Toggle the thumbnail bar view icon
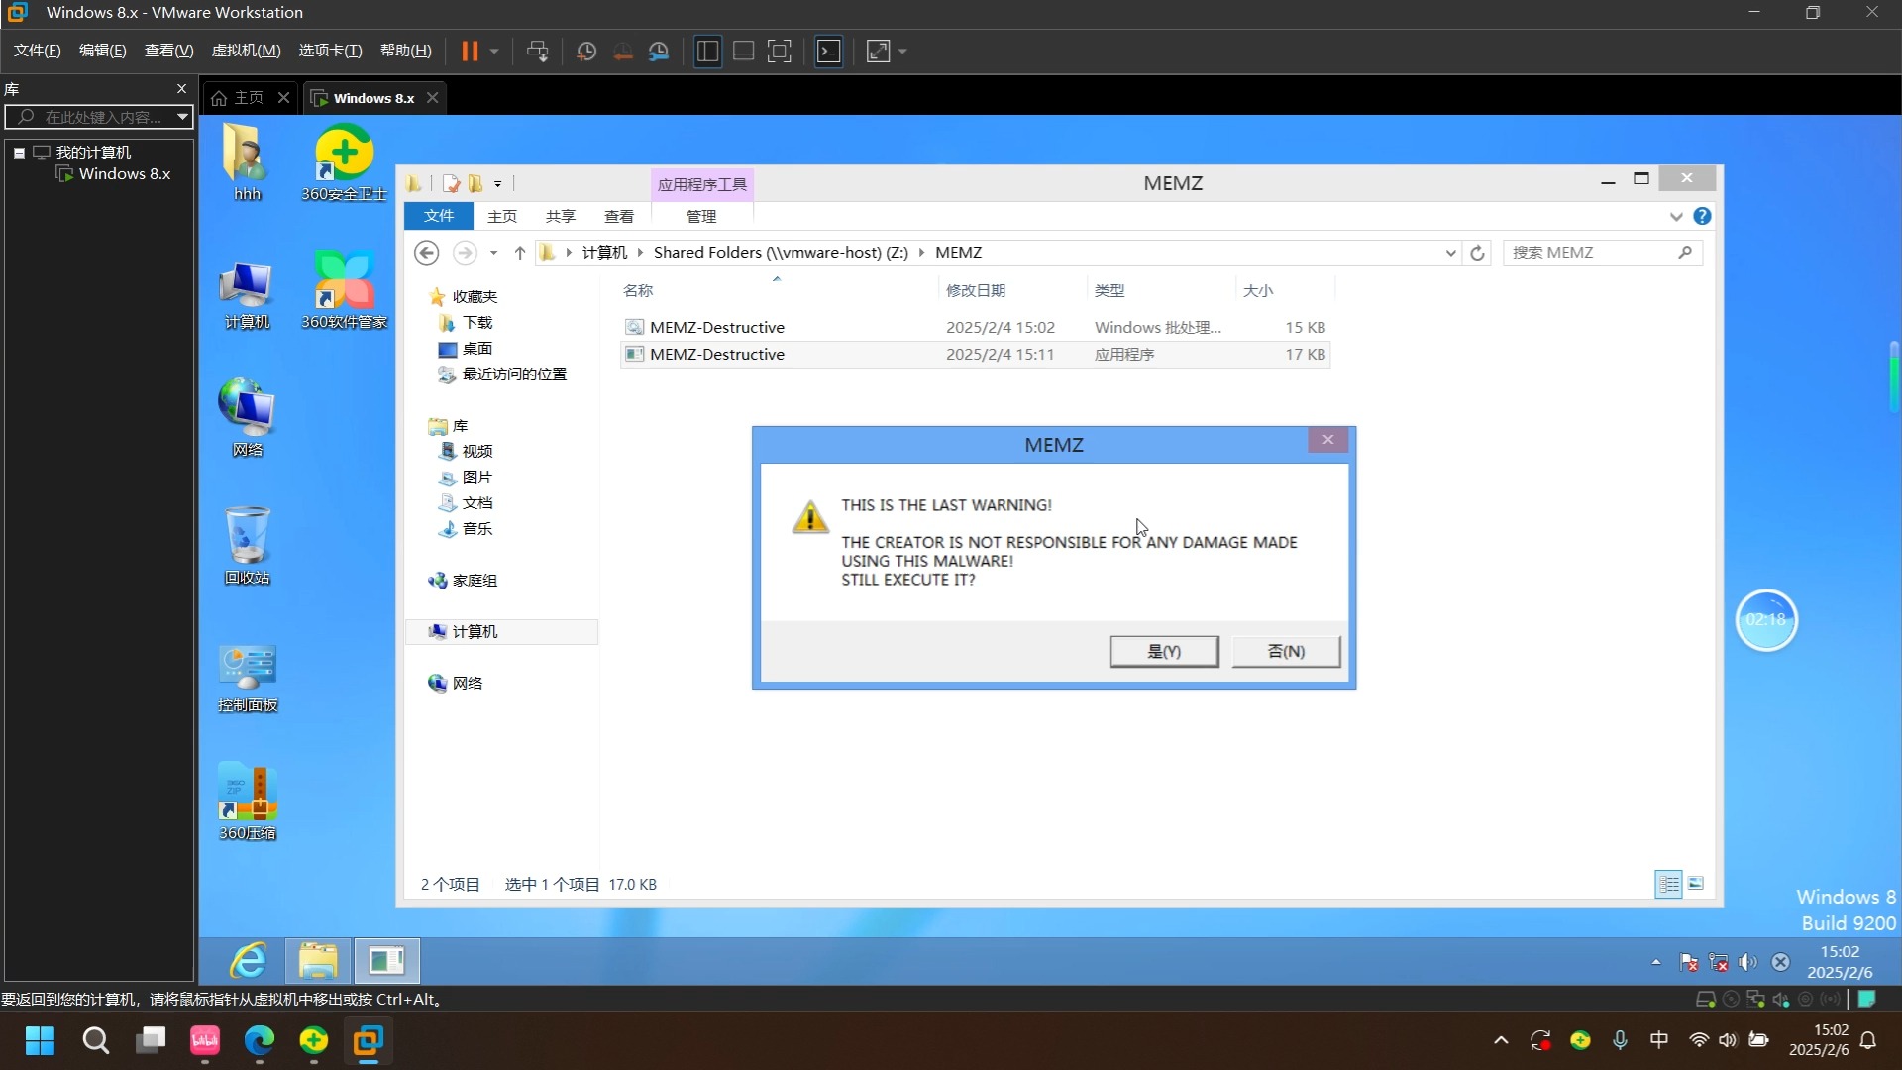The height and width of the screenshot is (1070, 1902). (x=744, y=51)
